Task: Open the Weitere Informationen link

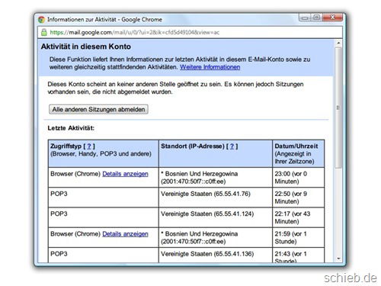Action: (x=210, y=67)
